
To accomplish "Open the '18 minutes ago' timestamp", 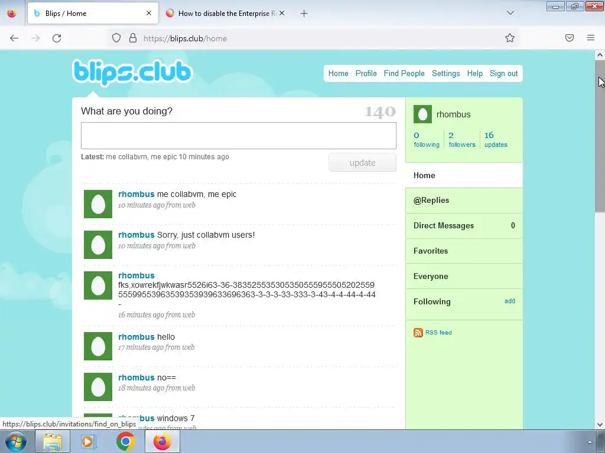I will coord(156,388).
